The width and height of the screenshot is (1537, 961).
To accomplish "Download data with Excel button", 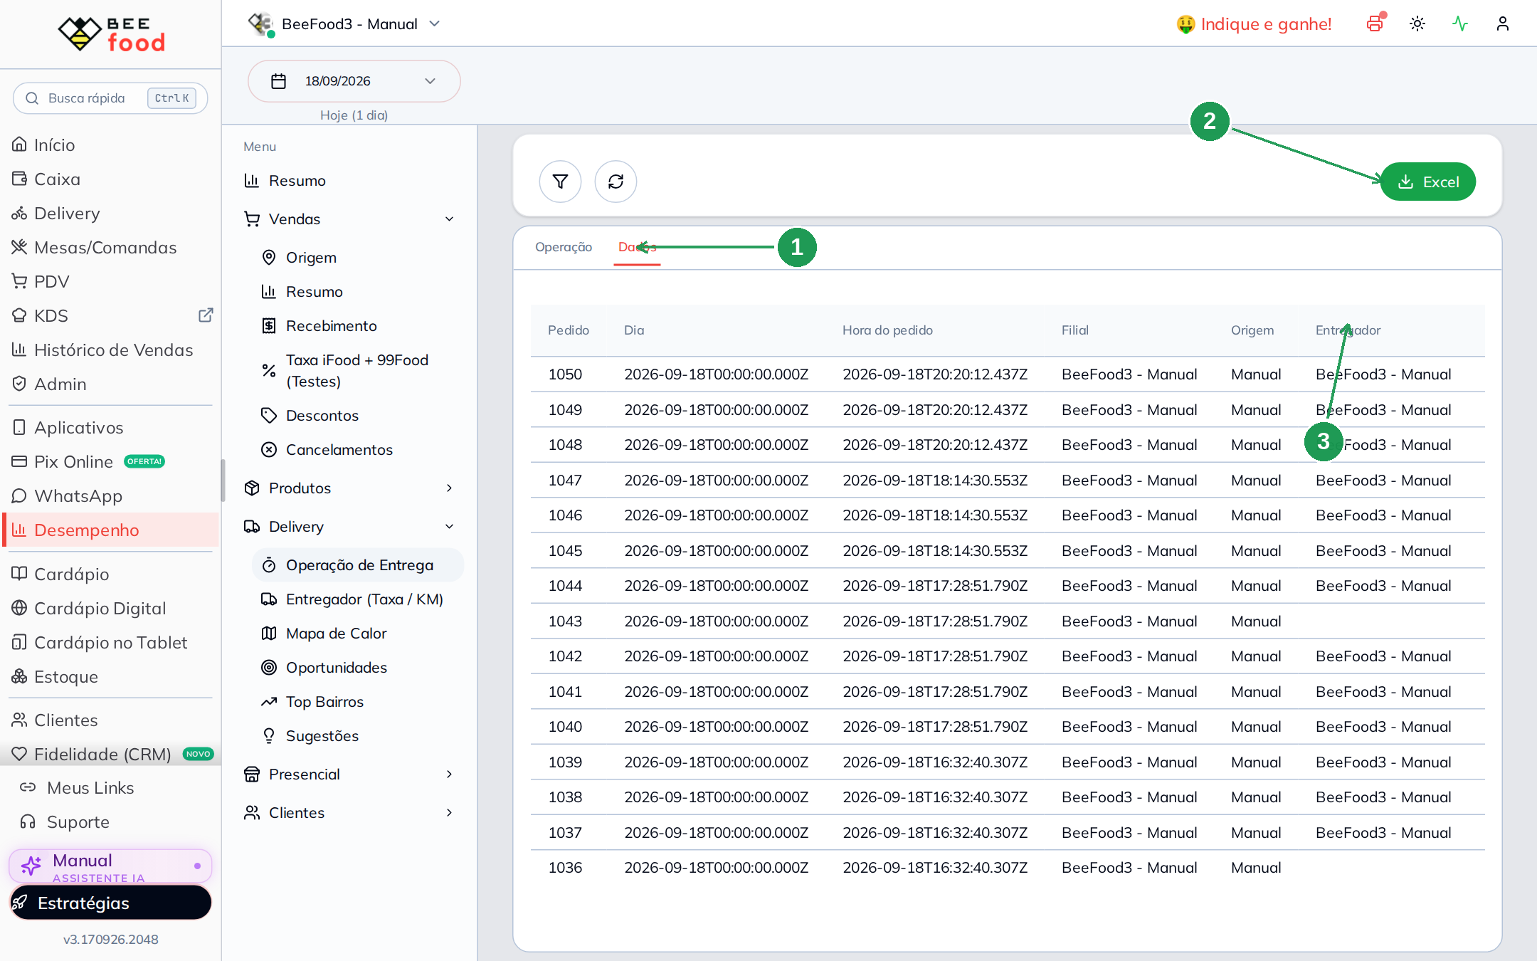I will coord(1428,182).
